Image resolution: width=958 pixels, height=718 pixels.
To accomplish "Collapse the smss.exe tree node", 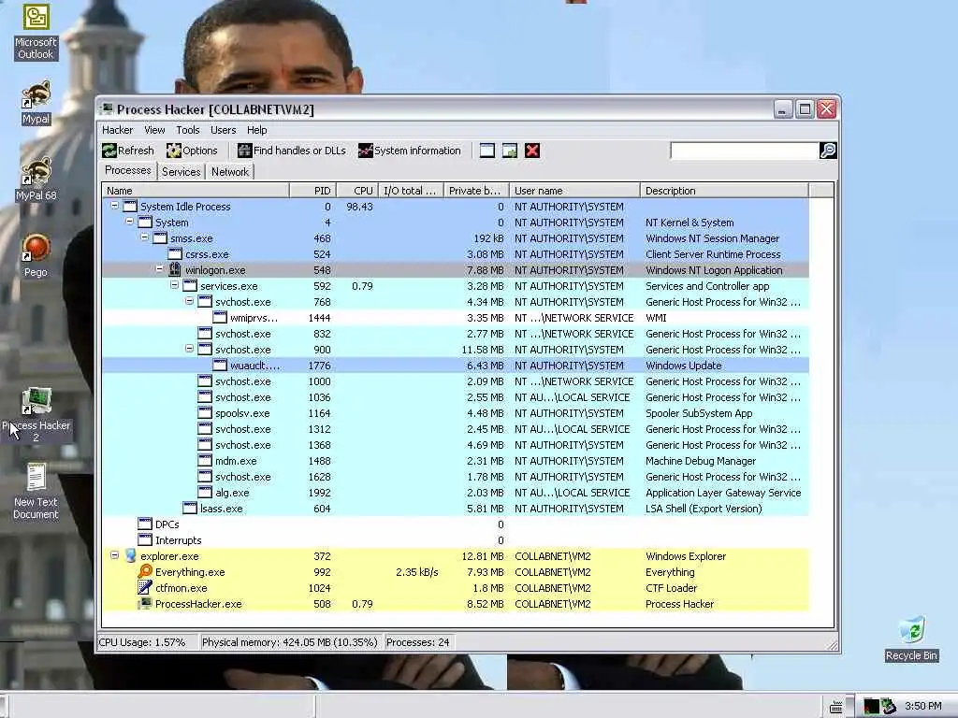I will pos(145,237).
